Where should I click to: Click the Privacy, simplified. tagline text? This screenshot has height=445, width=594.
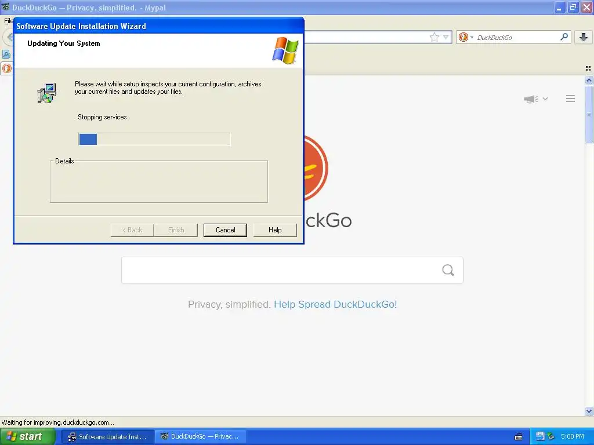tap(229, 304)
